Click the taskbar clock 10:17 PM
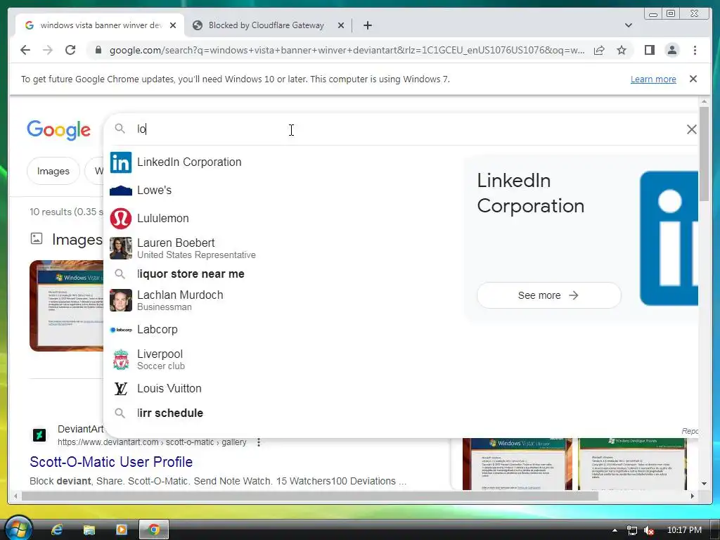This screenshot has width=720, height=540. click(x=684, y=530)
